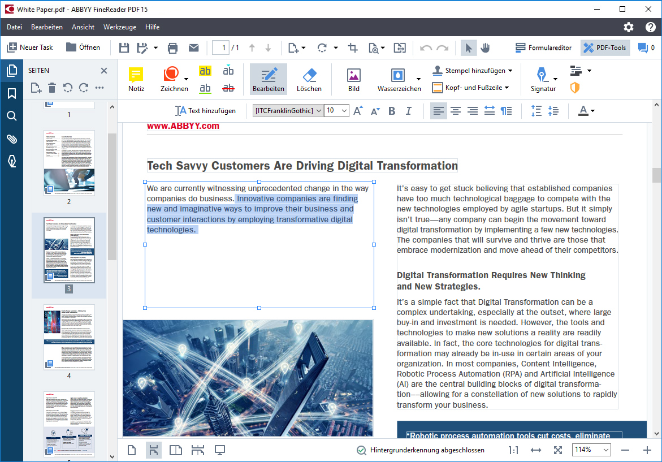
Task: Click Text hinzufügen button
Action: (205, 111)
